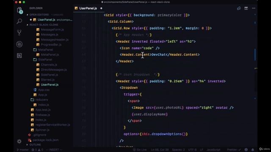Click the SidePanel folder icon
Screen dimensions: 271x152
pyautogui.click(x=35, y=60)
